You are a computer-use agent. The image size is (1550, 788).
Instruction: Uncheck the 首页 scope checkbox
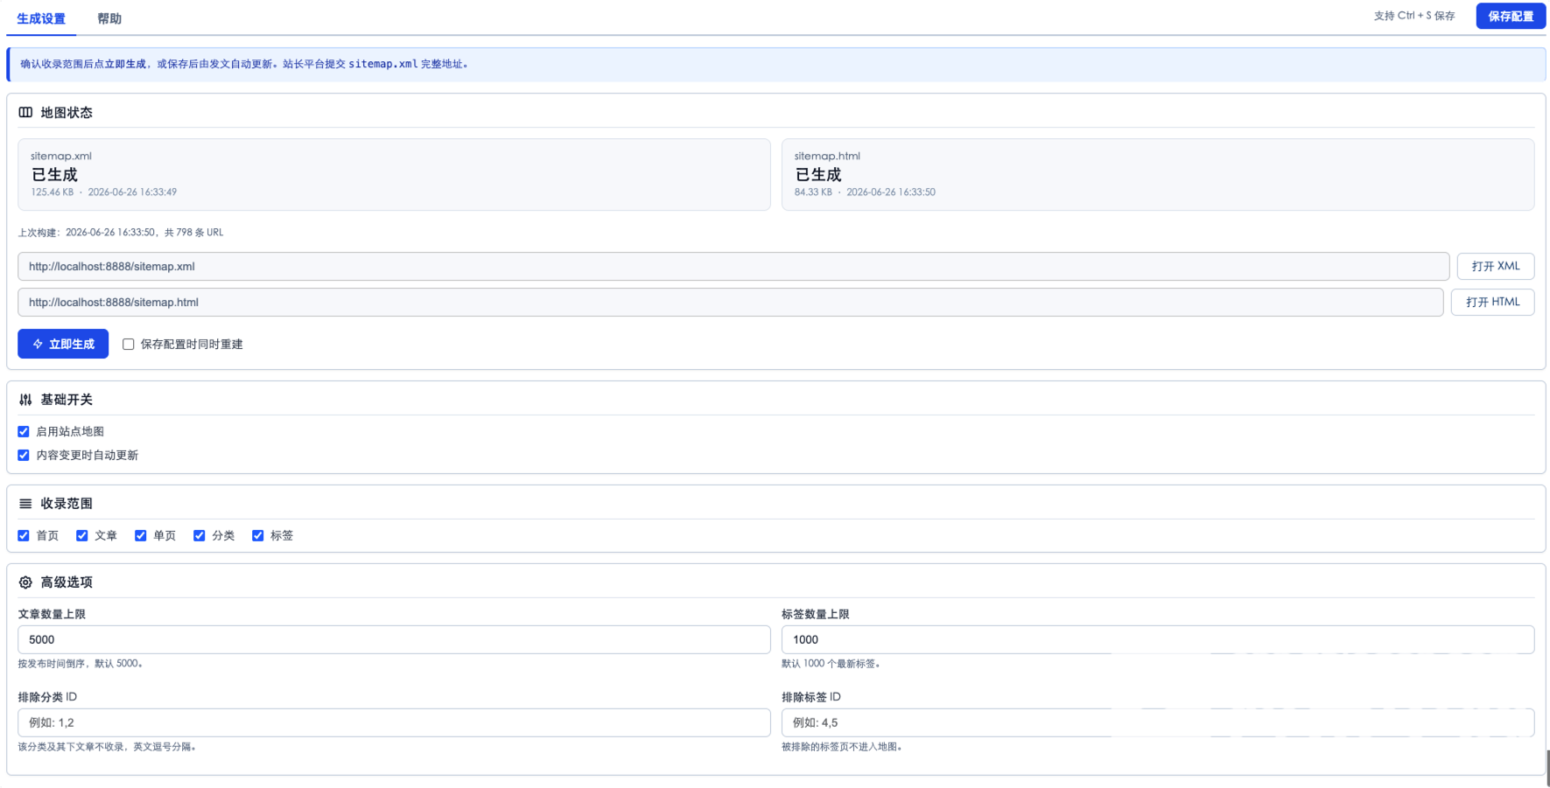tap(24, 535)
